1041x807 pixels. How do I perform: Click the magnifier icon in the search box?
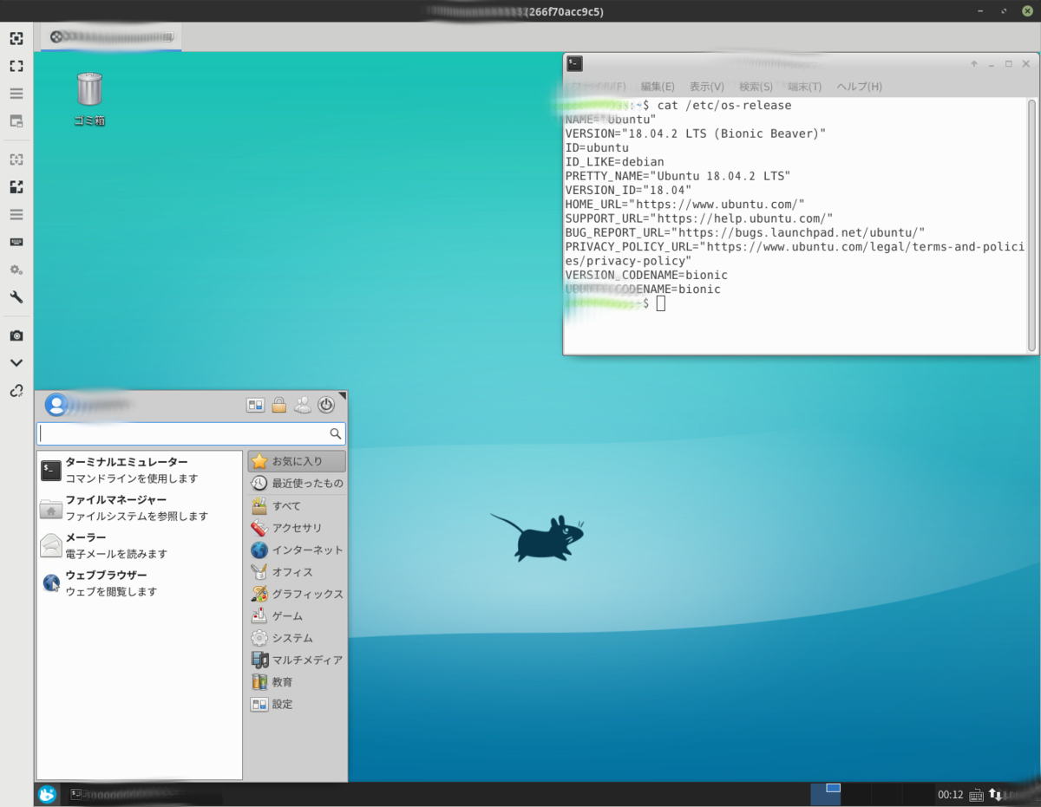point(335,433)
